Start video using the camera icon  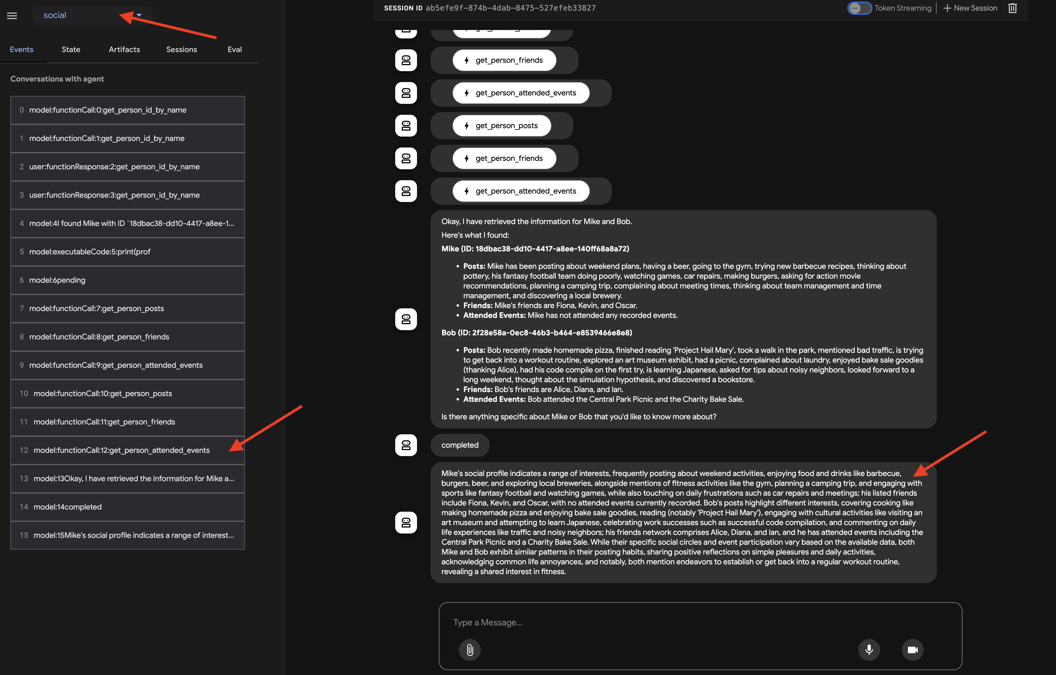[x=913, y=650]
